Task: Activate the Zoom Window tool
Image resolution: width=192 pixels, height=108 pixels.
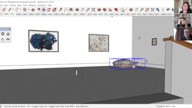Action: point(147,10)
